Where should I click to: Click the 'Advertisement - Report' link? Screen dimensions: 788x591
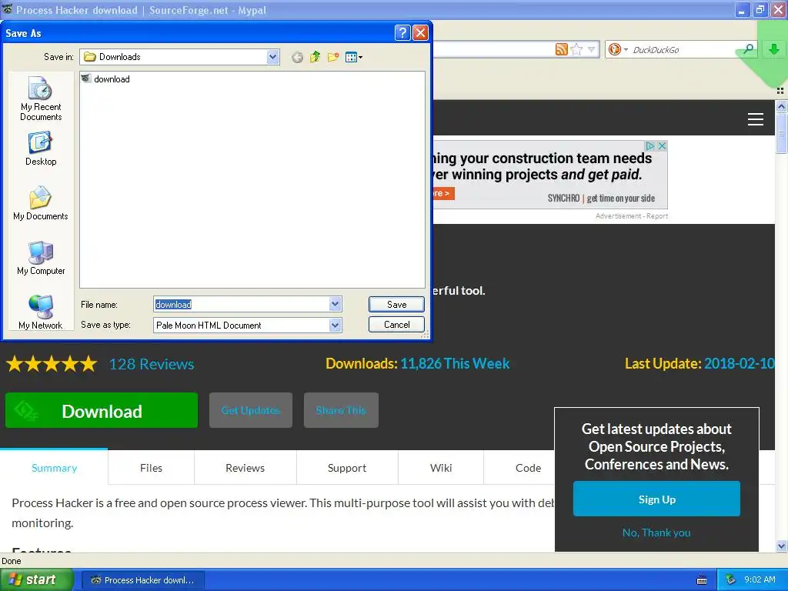point(632,216)
